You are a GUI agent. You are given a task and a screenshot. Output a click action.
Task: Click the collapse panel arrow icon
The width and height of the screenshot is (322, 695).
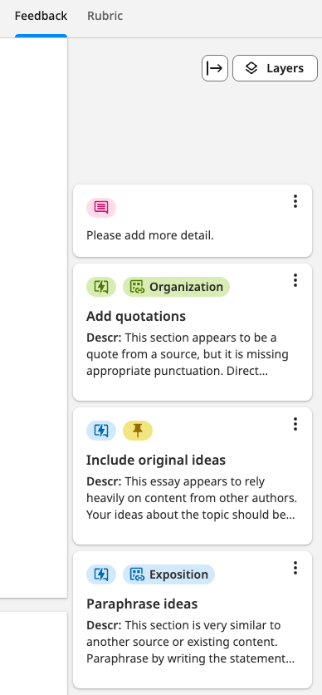214,68
